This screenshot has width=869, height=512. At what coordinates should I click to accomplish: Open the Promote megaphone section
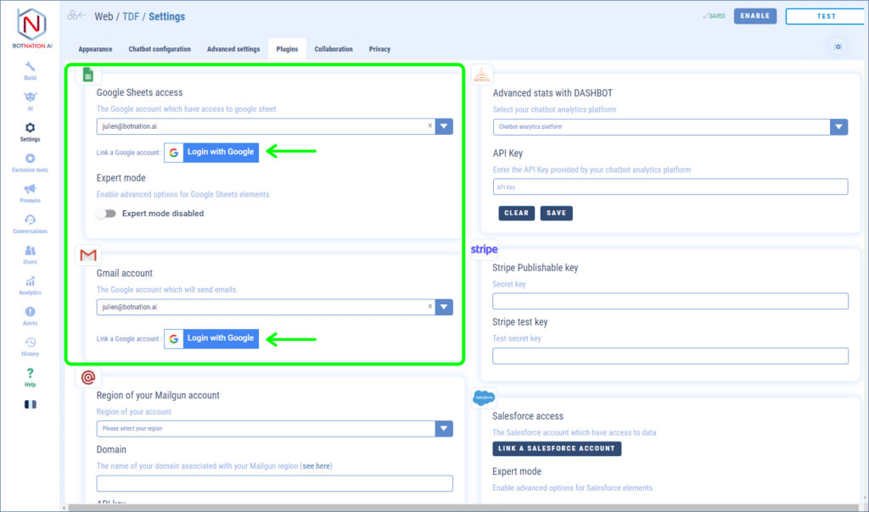click(x=30, y=192)
